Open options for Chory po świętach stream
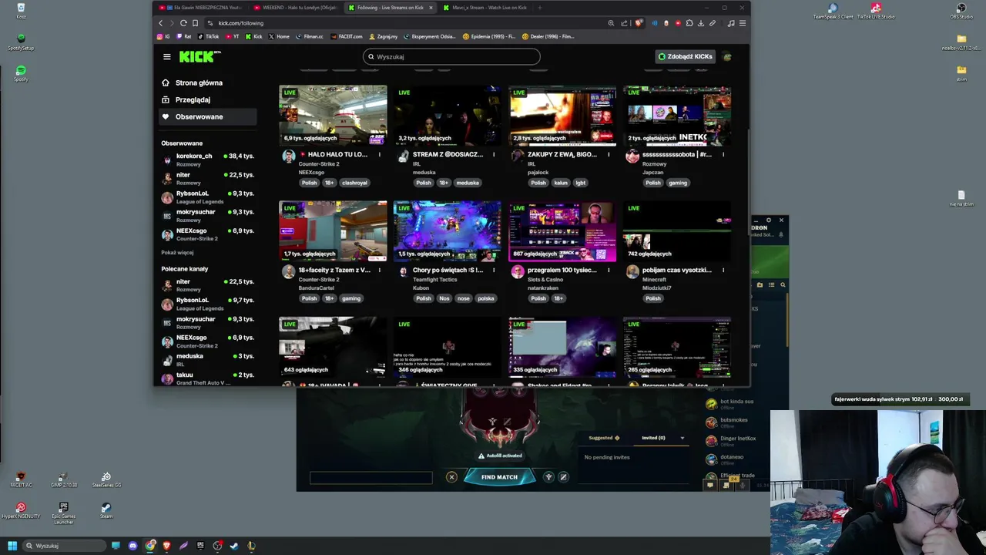986x555 pixels. 494,270
